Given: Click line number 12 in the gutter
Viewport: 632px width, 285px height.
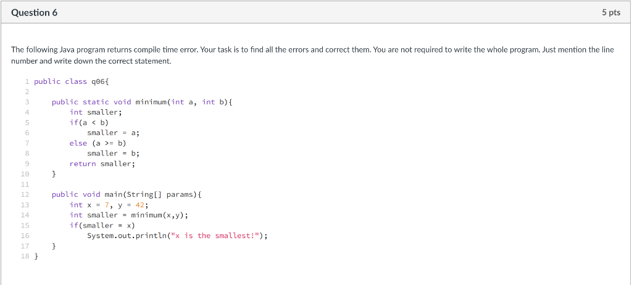Looking at the screenshot, I should (x=25, y=195).
